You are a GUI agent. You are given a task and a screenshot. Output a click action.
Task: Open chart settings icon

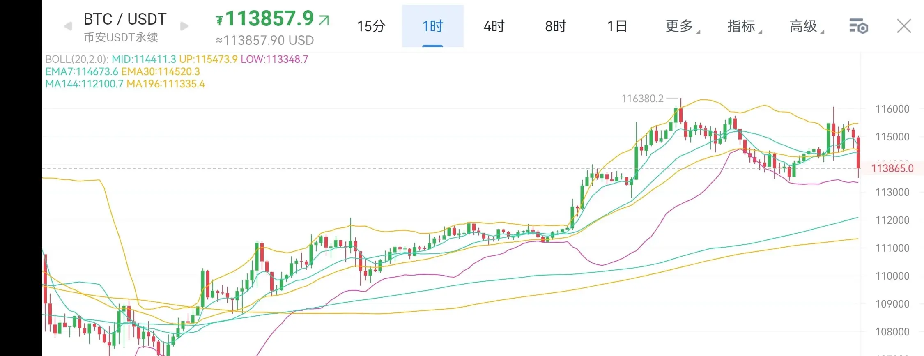coord(858,26)
